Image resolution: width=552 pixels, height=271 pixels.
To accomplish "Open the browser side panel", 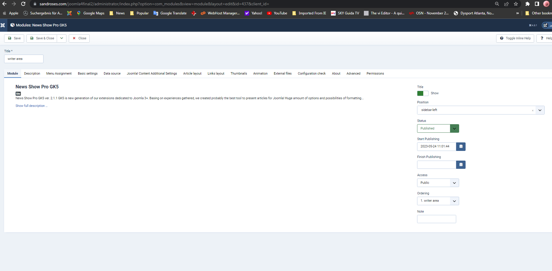I will 537,4.
